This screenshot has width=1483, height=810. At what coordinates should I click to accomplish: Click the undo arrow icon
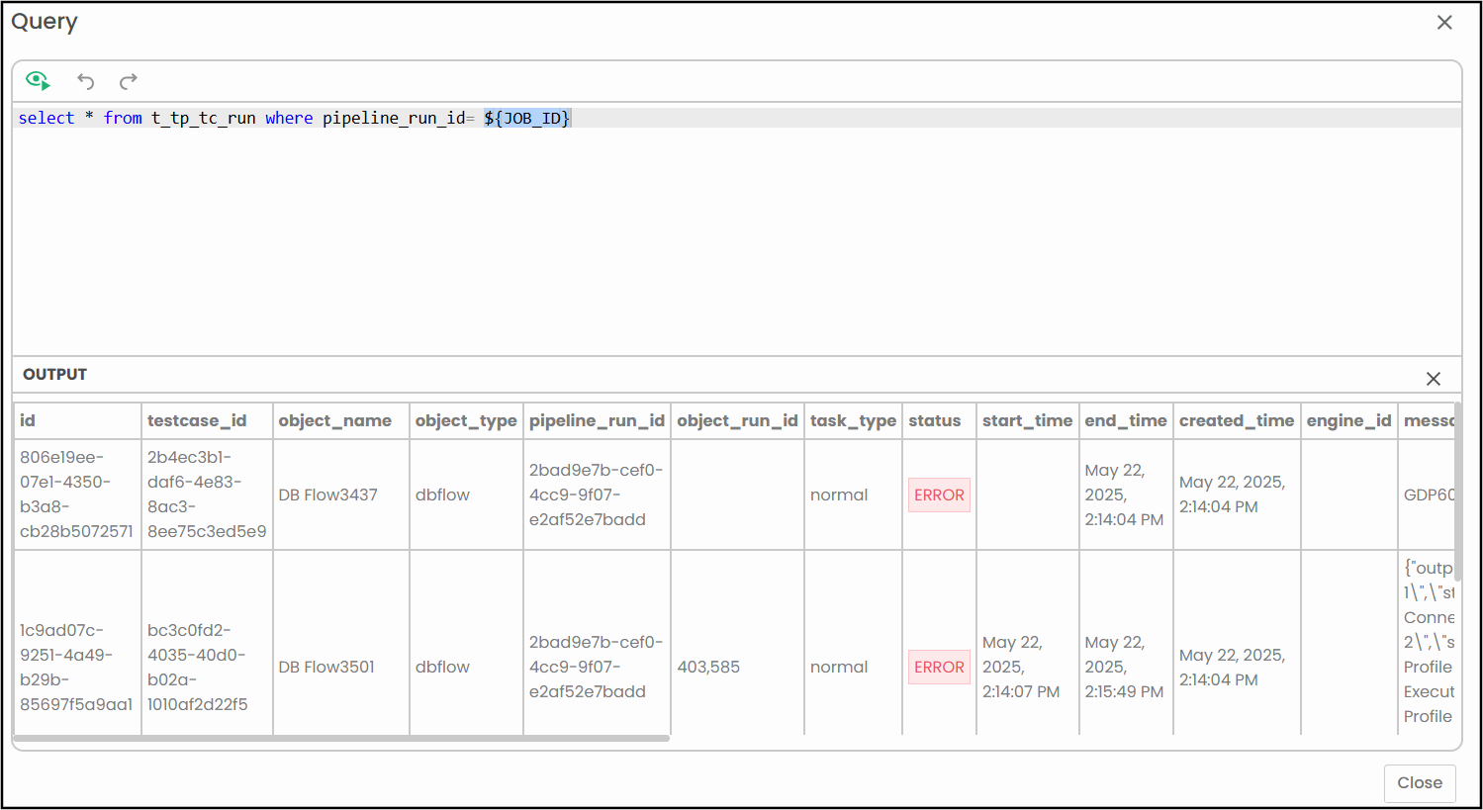coord(86,81)
